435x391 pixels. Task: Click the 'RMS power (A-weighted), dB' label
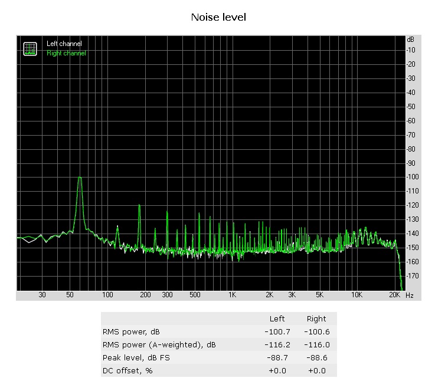[x=159, y=345]
